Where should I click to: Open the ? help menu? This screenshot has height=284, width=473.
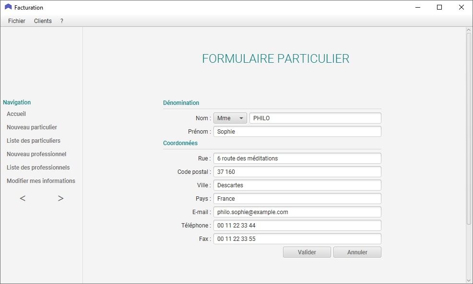(62, 21)
